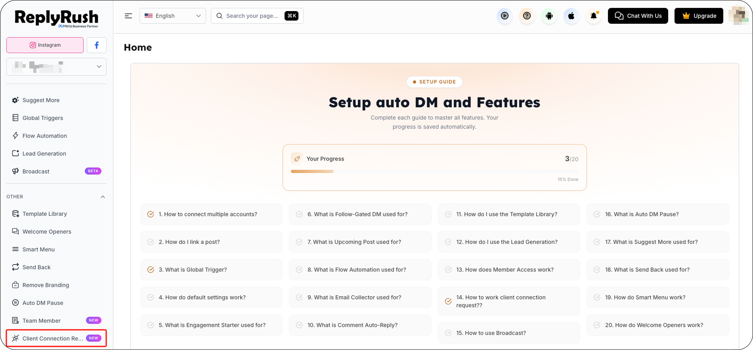
Task: Click the Your Progress bar
Action: click(434, 171)
